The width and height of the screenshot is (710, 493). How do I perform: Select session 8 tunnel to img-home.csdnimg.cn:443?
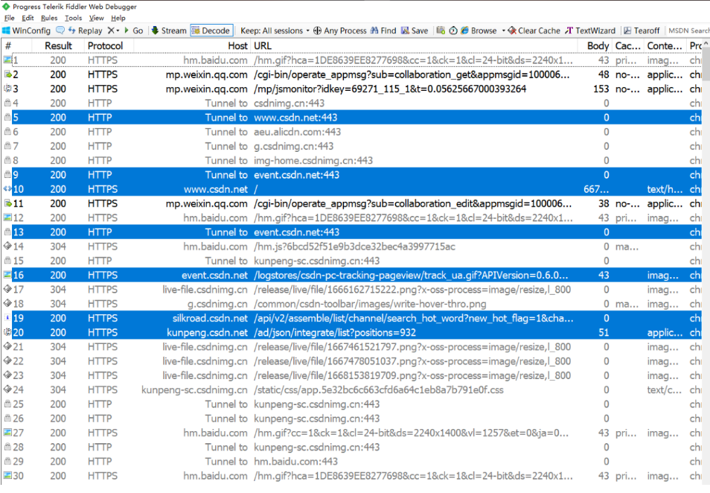click(x=351, y=160)
